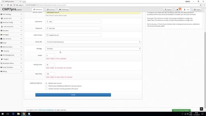Click the Services Config icon
The image size is (206, 116).
coord(1,22)
